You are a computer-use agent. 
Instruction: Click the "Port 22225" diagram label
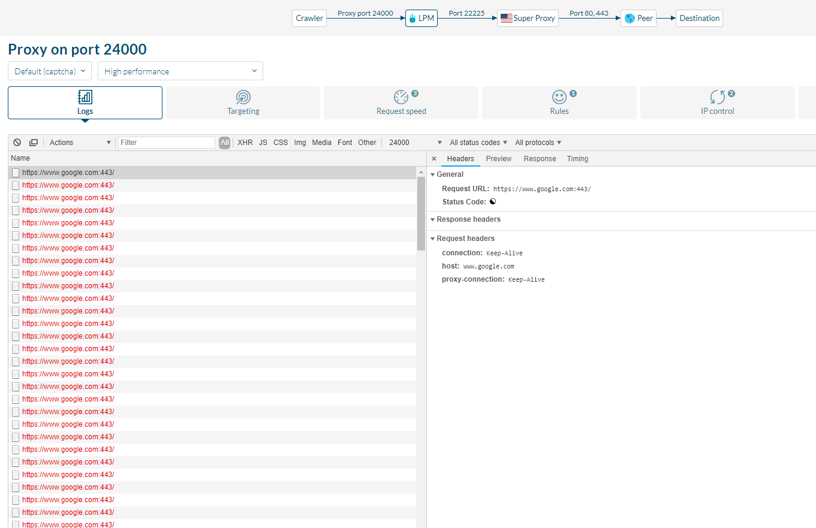coord(467,13)
